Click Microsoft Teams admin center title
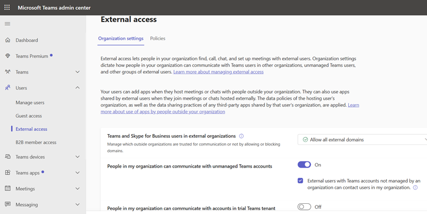Viewport: 427px width, 214px height. [54, 7]
